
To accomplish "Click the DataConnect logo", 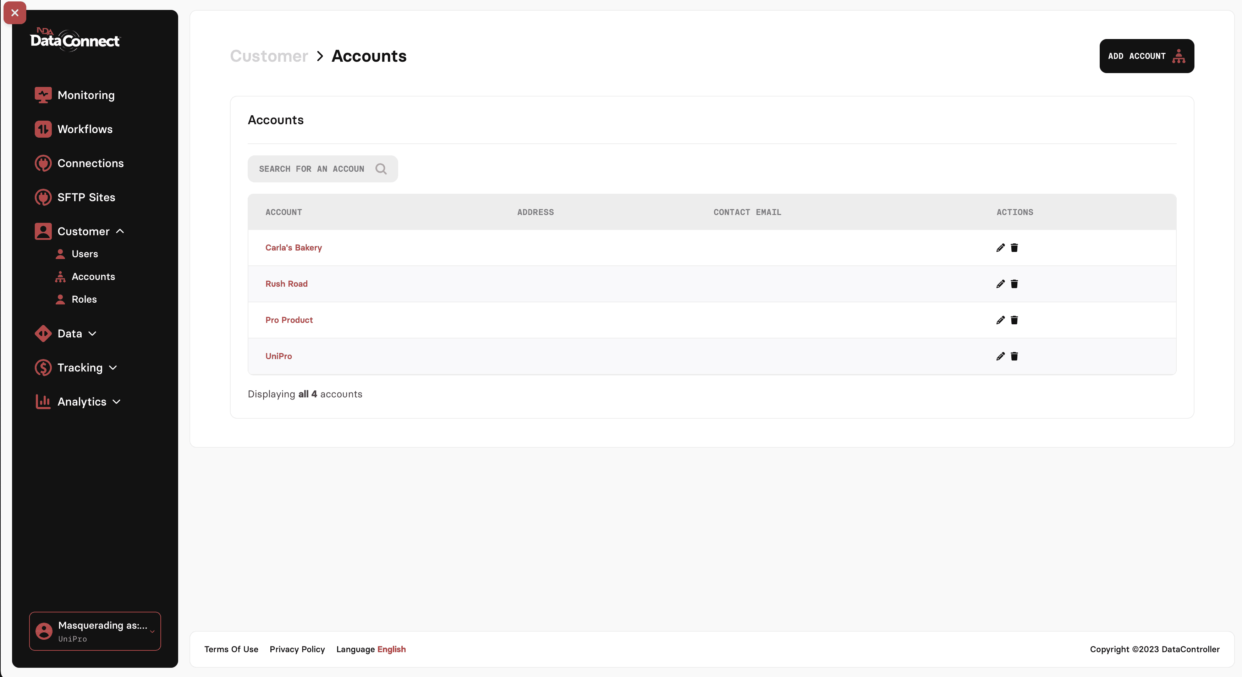I will (75, 40).
